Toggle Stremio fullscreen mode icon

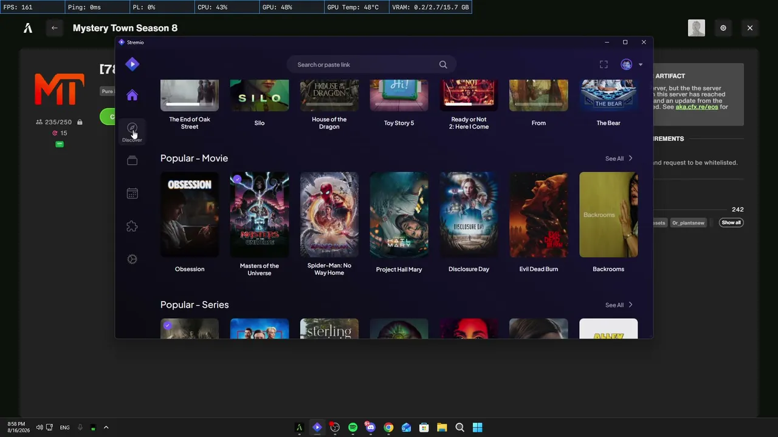click(604, 64)
